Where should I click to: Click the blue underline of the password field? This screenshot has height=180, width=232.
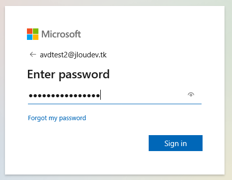pos(115,104)
